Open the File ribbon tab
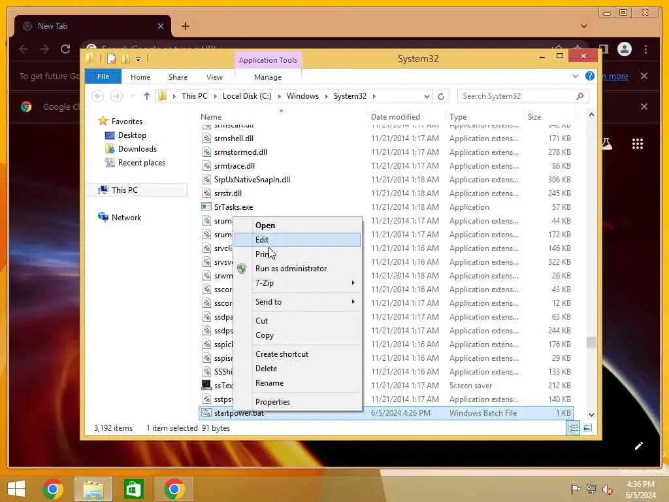This screenshot has width=669, height=502. (x=103, y=77)
